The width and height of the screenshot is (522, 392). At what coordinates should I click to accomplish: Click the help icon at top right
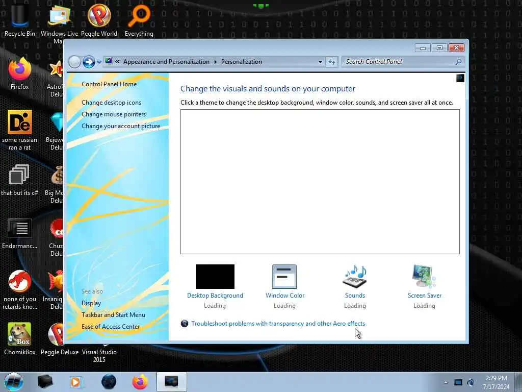pyautogui.click(x=460, y=78)
